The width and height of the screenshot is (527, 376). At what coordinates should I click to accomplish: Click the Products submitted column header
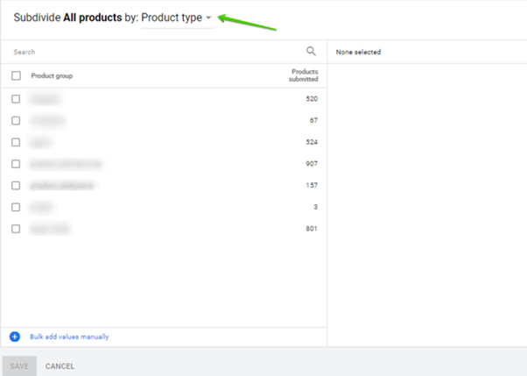303,75
